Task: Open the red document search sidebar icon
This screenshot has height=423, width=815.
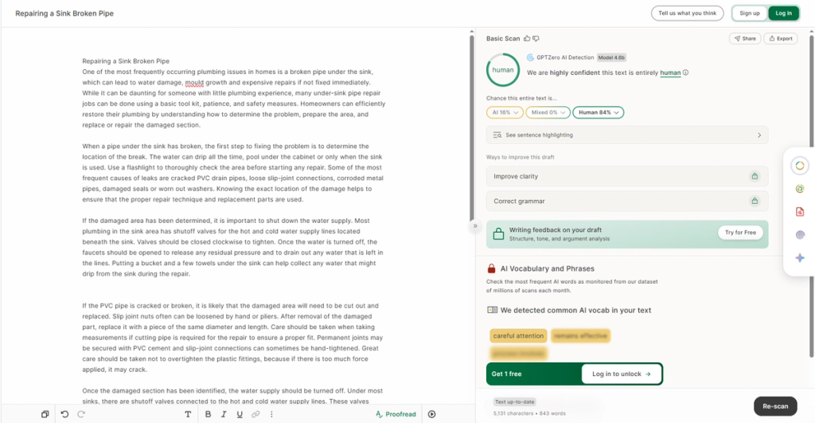Action: tap(799, 212)
